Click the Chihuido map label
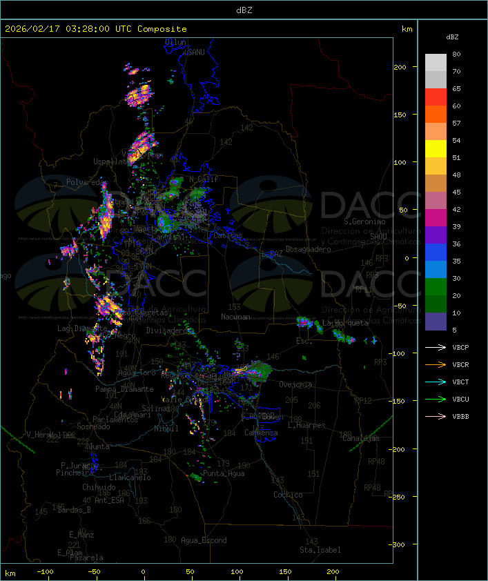This screenshot has width=488, height=581. (x=99, y=487)
